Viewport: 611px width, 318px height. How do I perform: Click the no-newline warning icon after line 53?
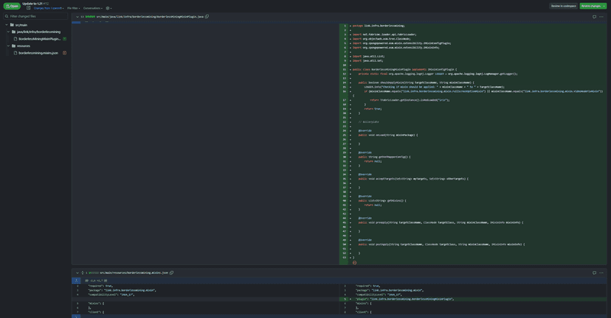(355, 263)
